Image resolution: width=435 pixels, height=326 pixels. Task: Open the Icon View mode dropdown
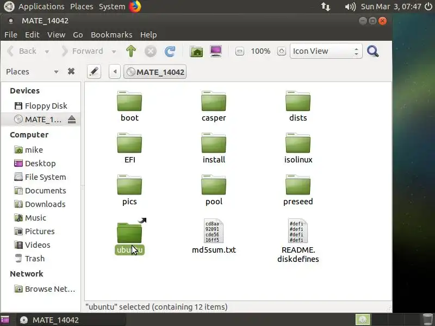[326, 51]
